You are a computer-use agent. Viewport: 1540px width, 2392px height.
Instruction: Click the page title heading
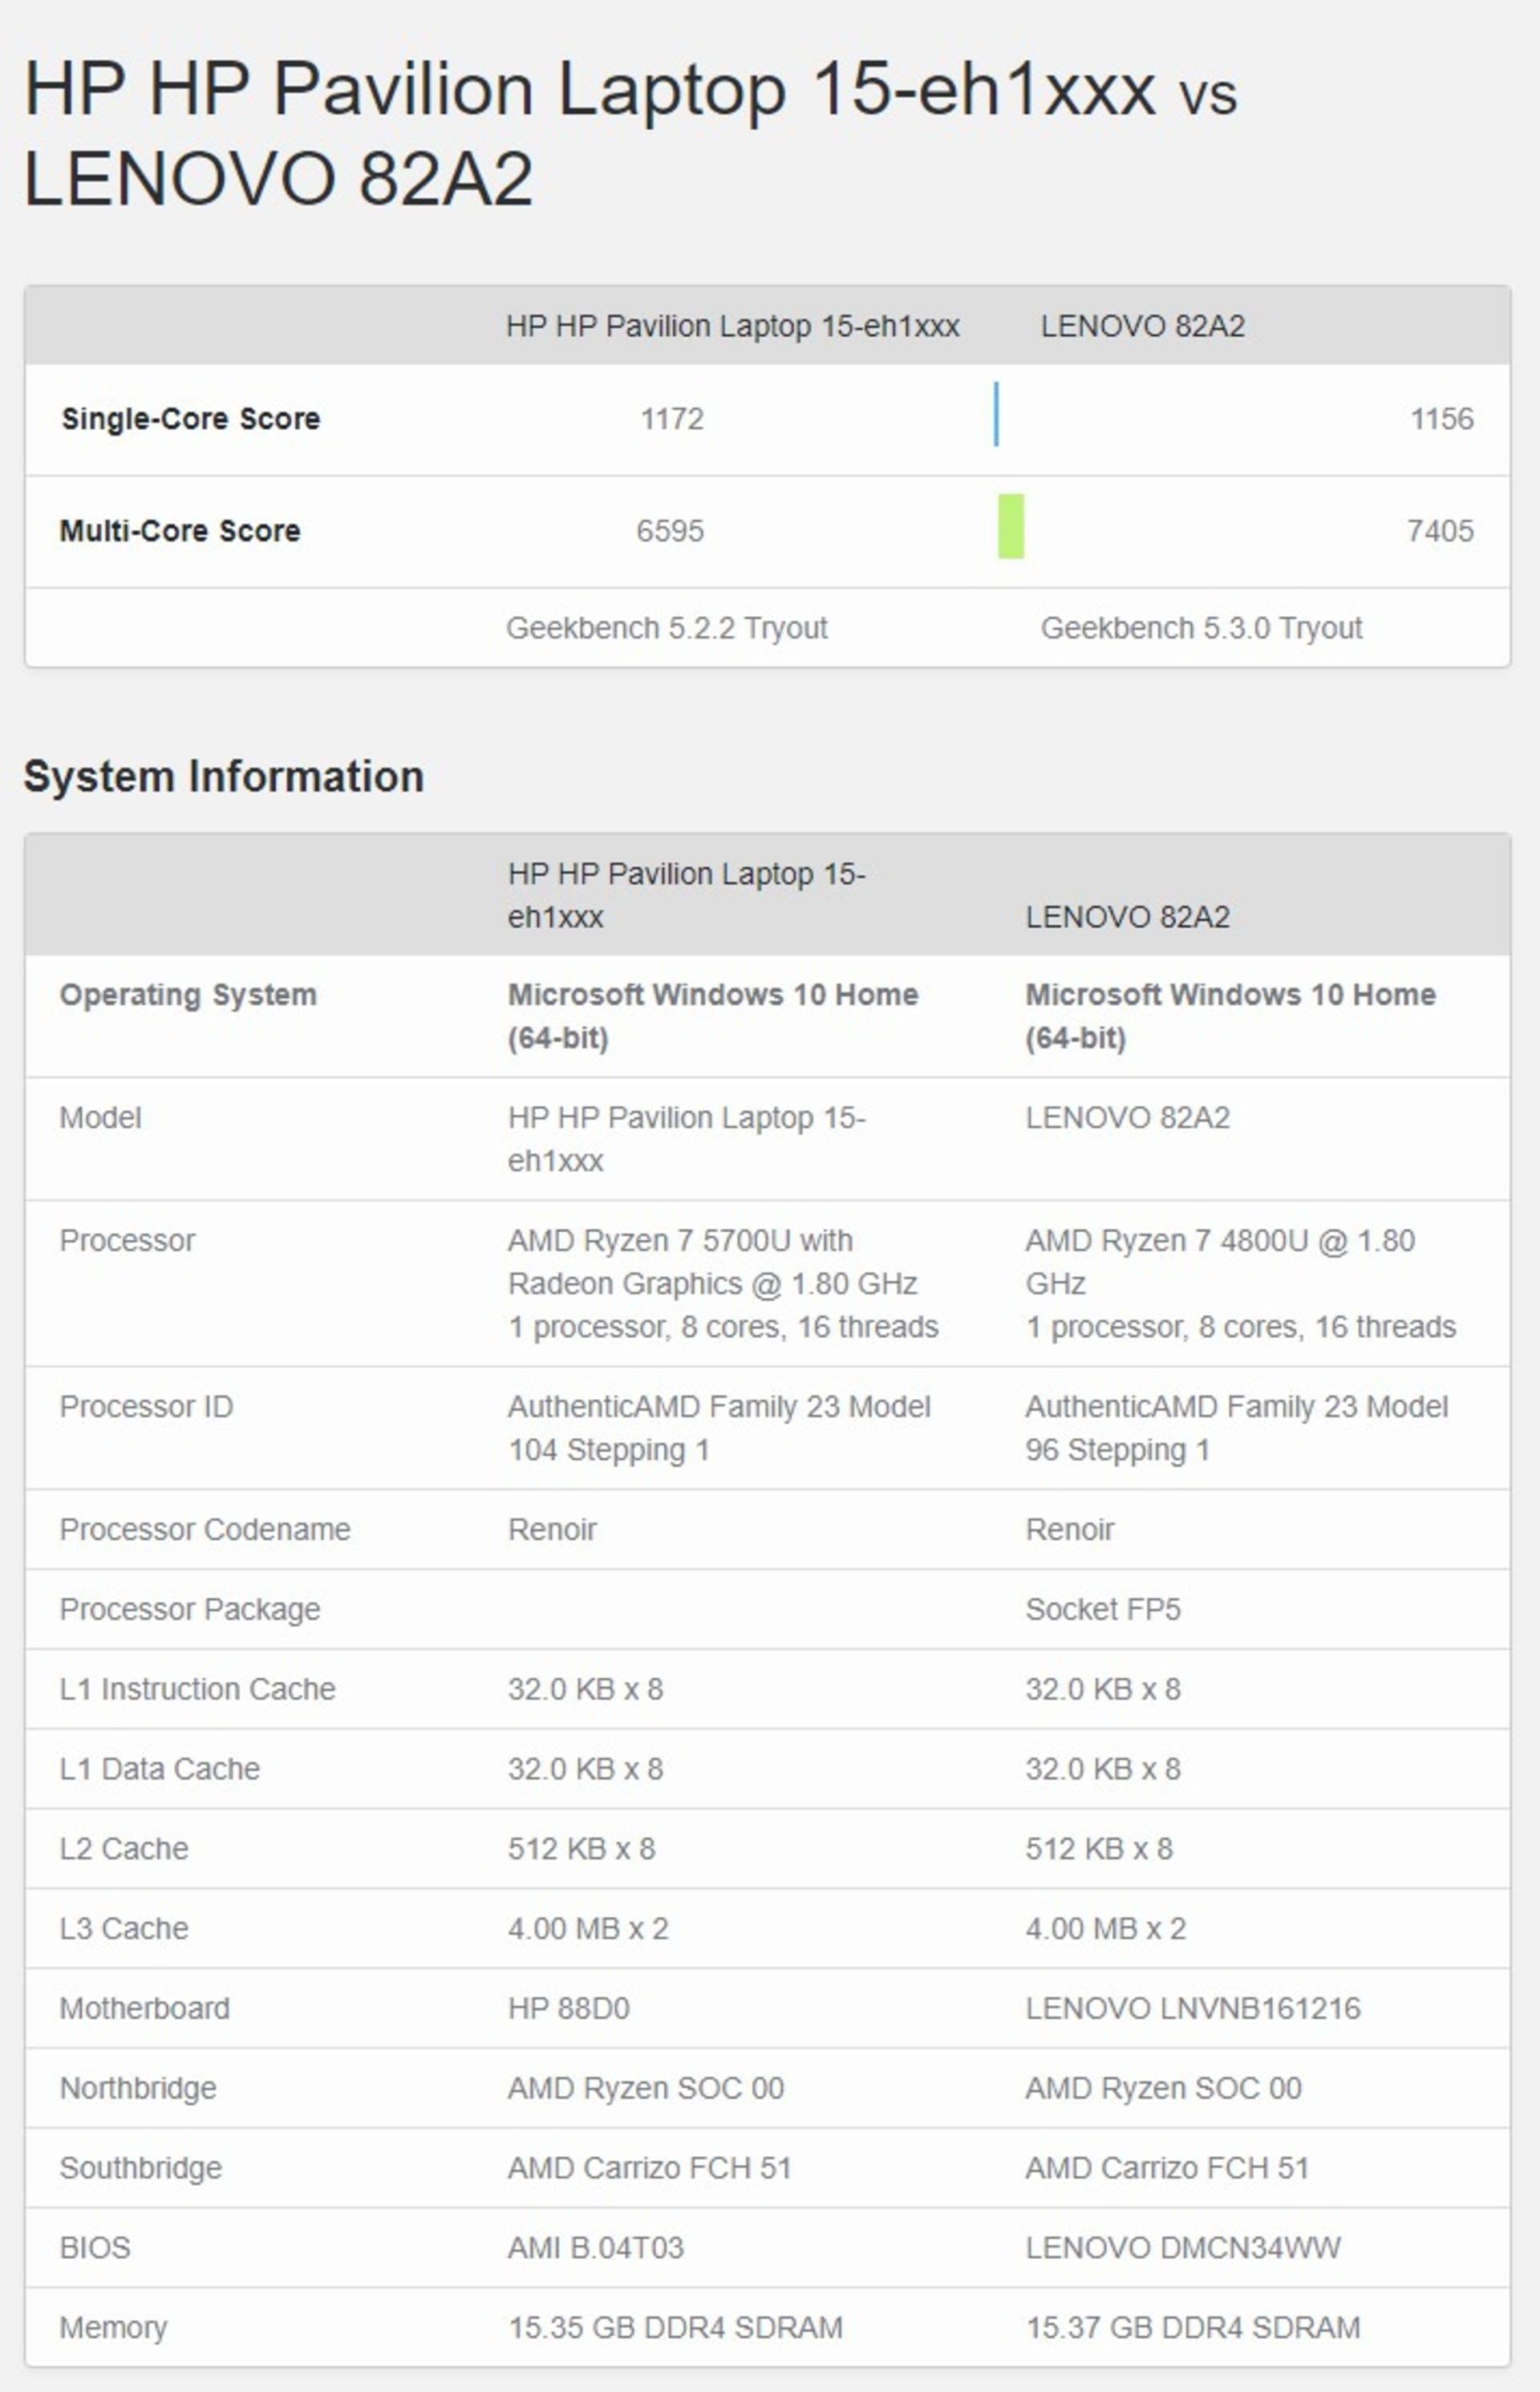pyautogui.click(x=631, y=134)
